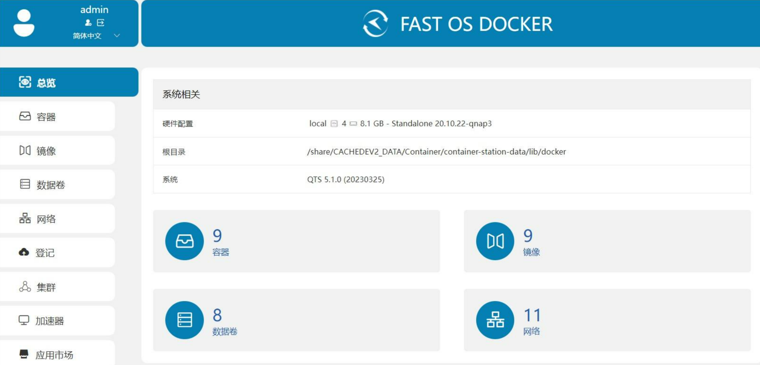The image size is (760, 365).
Task: Open the 容器 sidebar menu
Action: [57, 116]
